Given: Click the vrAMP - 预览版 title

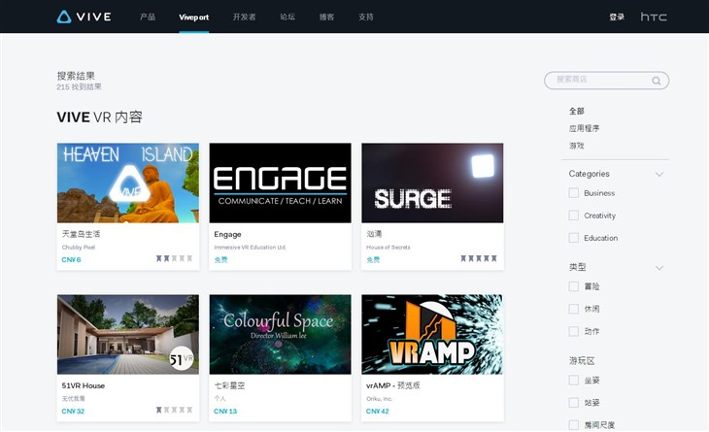Looking at the screenshot, I should 393,385.
